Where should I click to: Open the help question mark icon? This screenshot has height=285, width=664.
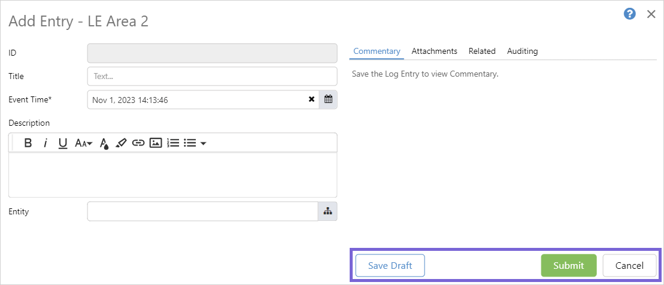pos(629,14)
